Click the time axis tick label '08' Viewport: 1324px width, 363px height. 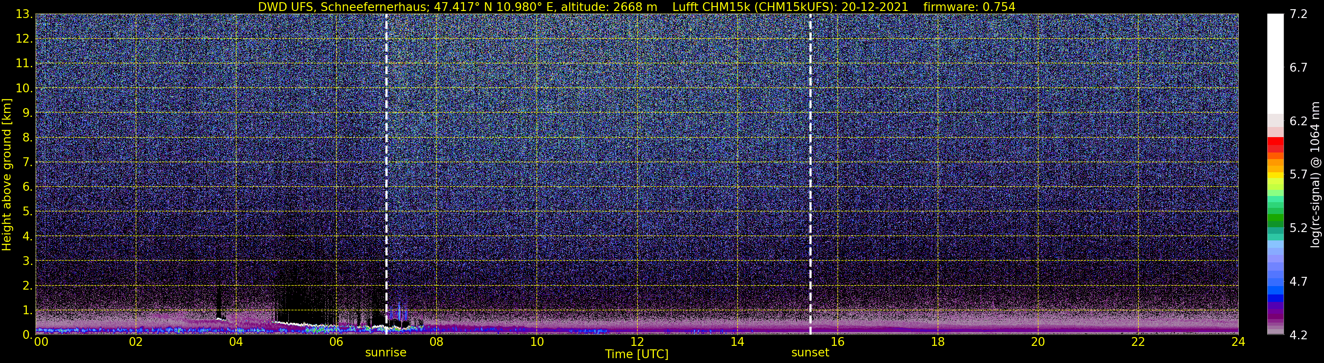click(x=436, y=342)
